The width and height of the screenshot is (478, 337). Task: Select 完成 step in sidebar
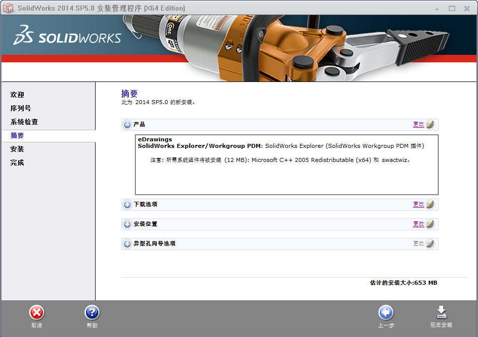[x=17, y=162]
